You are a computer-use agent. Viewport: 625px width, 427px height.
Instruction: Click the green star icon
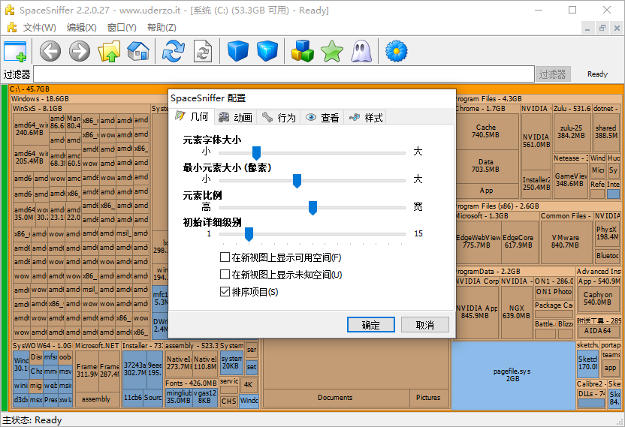[x=331, y=51]
